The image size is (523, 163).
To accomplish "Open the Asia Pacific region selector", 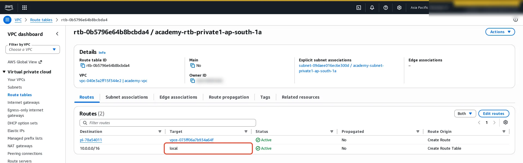I will click(419, 8).
